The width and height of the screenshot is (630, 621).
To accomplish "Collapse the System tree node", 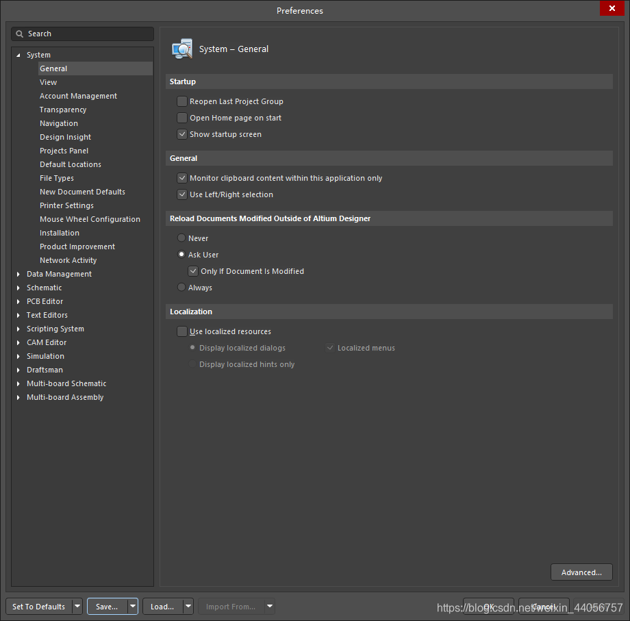I will 18,55.
